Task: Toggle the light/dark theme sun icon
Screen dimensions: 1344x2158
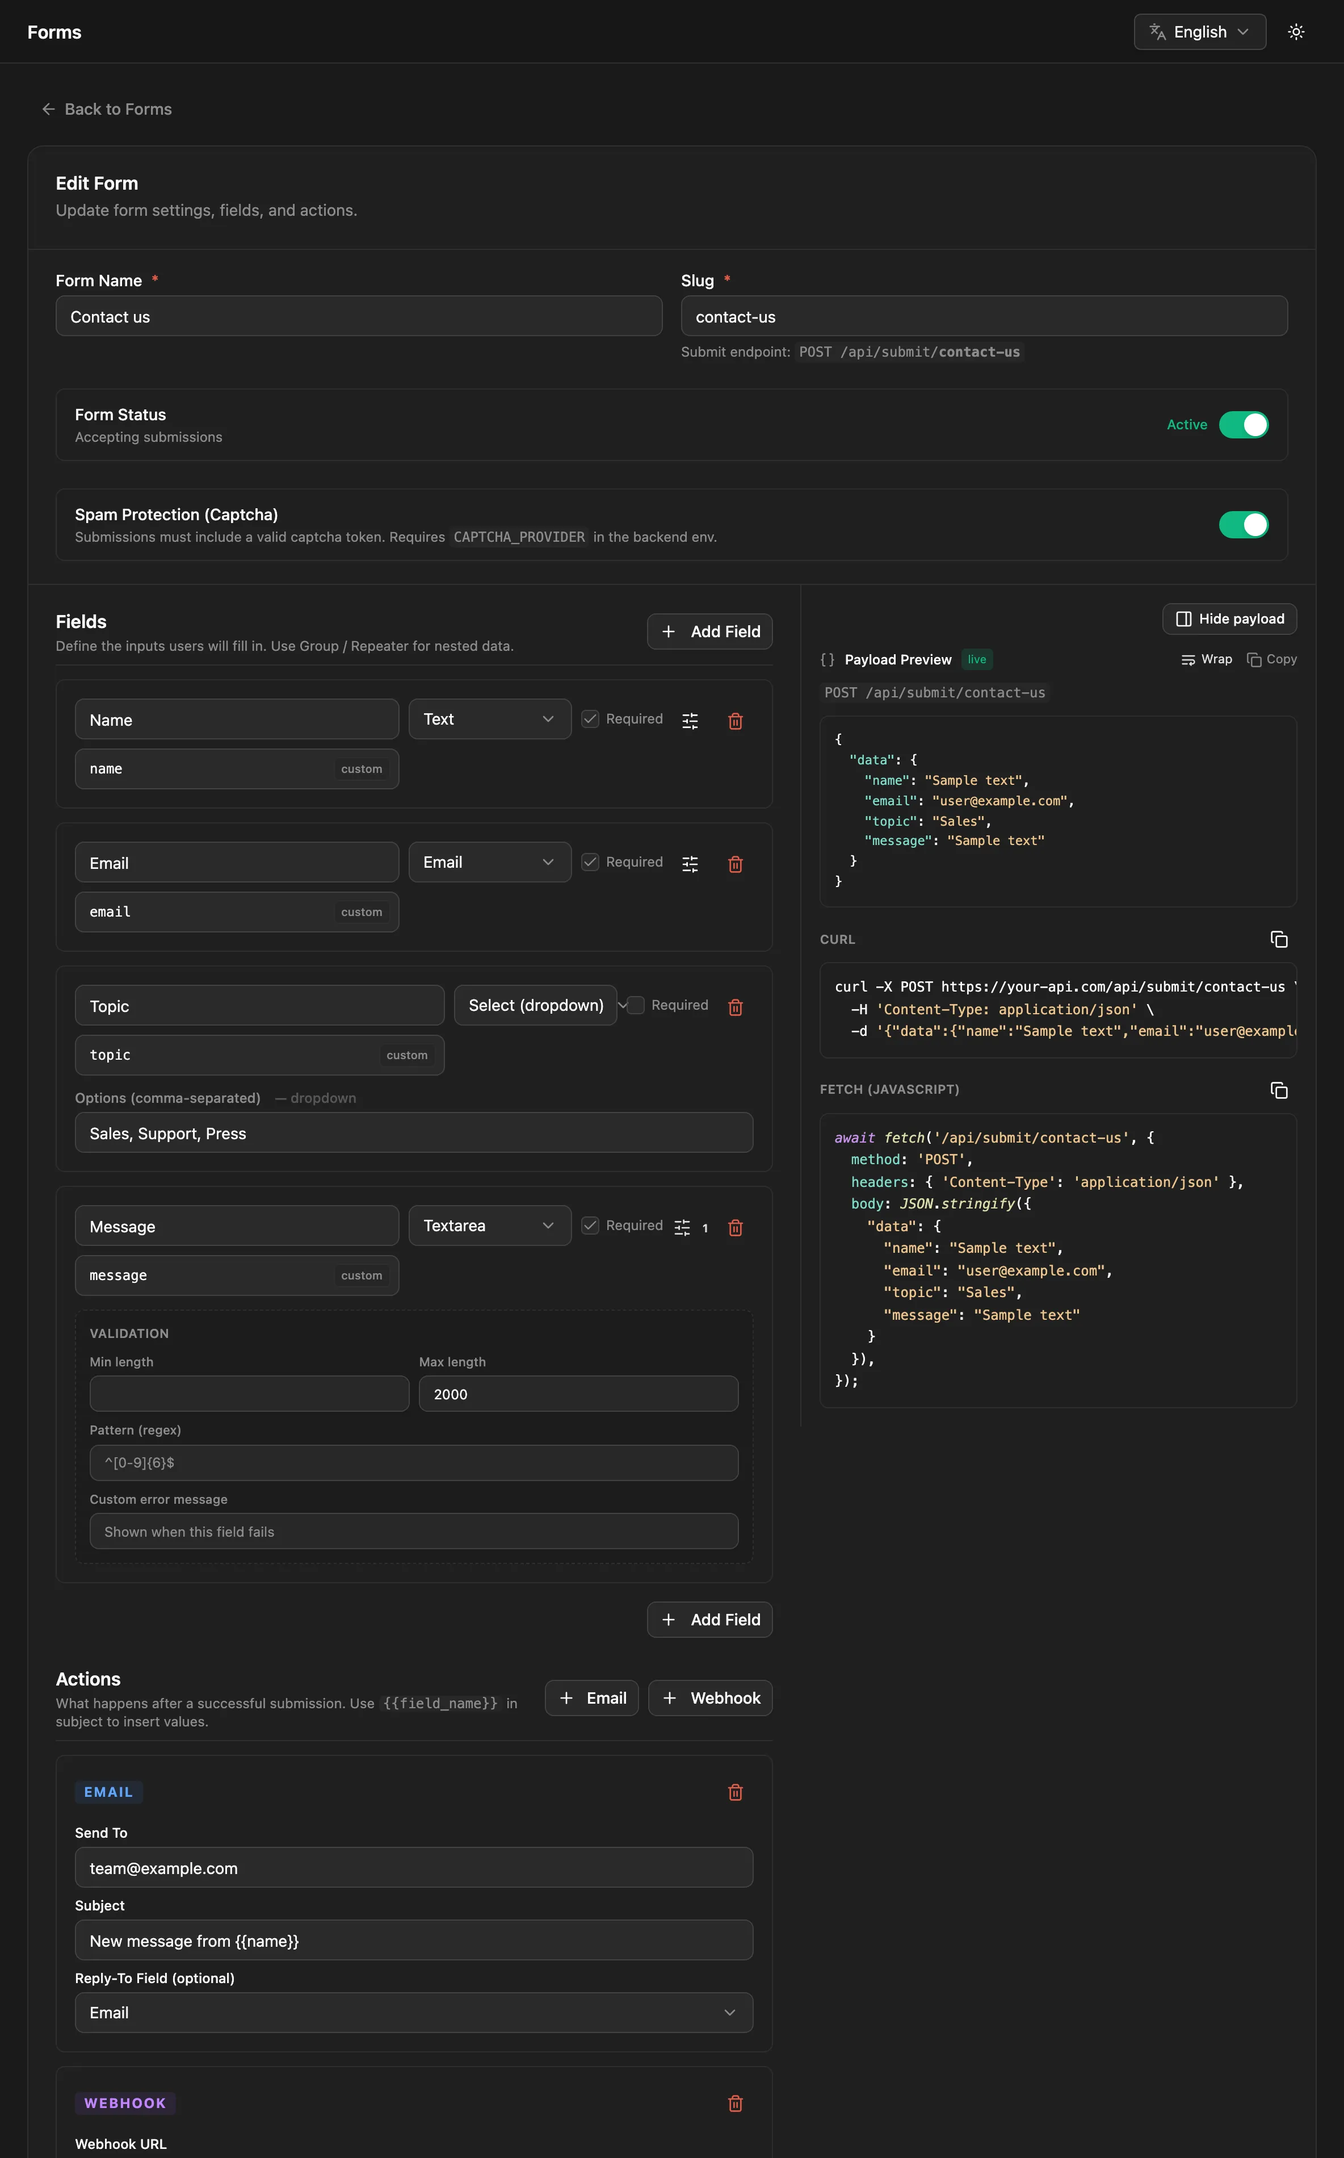Action: click(x=1296, y=32)
